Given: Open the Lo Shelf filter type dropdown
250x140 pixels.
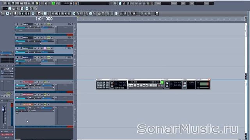Looking at the screenshot, I should coord(7,69).
